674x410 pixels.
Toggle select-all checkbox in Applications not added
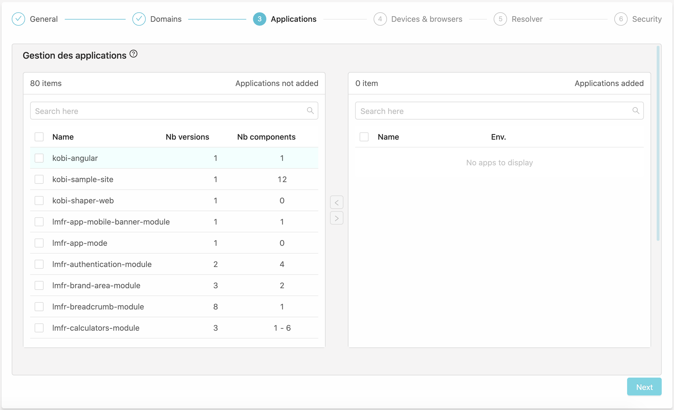point(39,137)
